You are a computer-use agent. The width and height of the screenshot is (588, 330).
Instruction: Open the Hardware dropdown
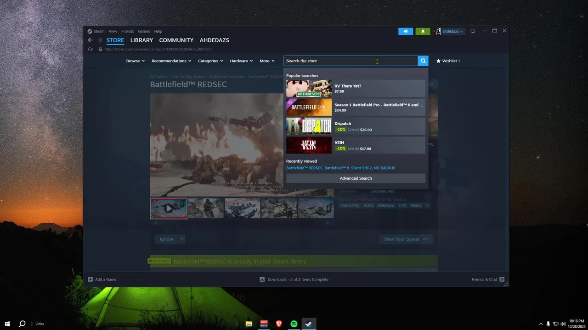pos(242,60)
